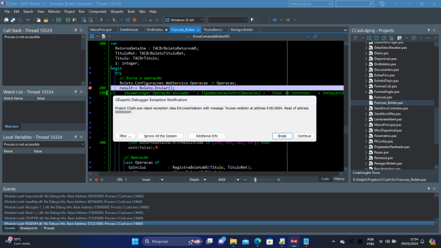Open the GExperts menu
This screenshot has height=248, width=441.
tap(117, 12)
